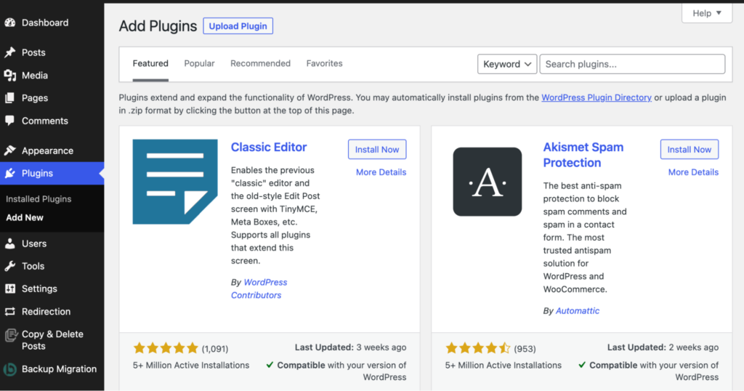Click the Posts pushpin icon

[10, 52]
